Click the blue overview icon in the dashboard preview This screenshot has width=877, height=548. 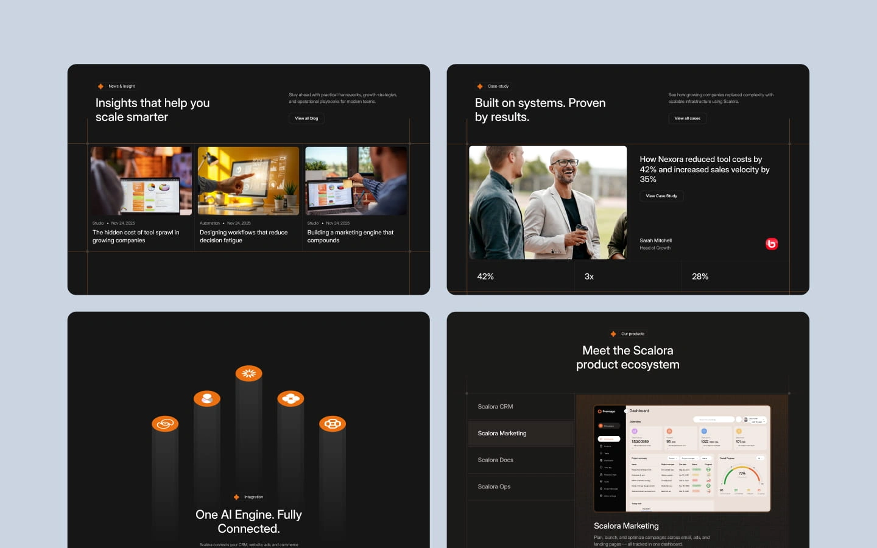pos(704,431)
